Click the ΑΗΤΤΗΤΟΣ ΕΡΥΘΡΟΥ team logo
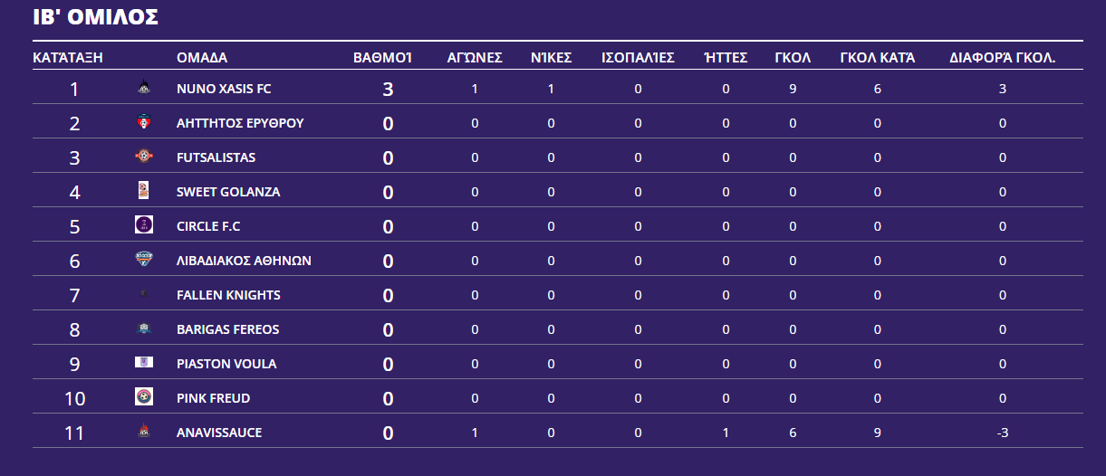 pos(143,122)
